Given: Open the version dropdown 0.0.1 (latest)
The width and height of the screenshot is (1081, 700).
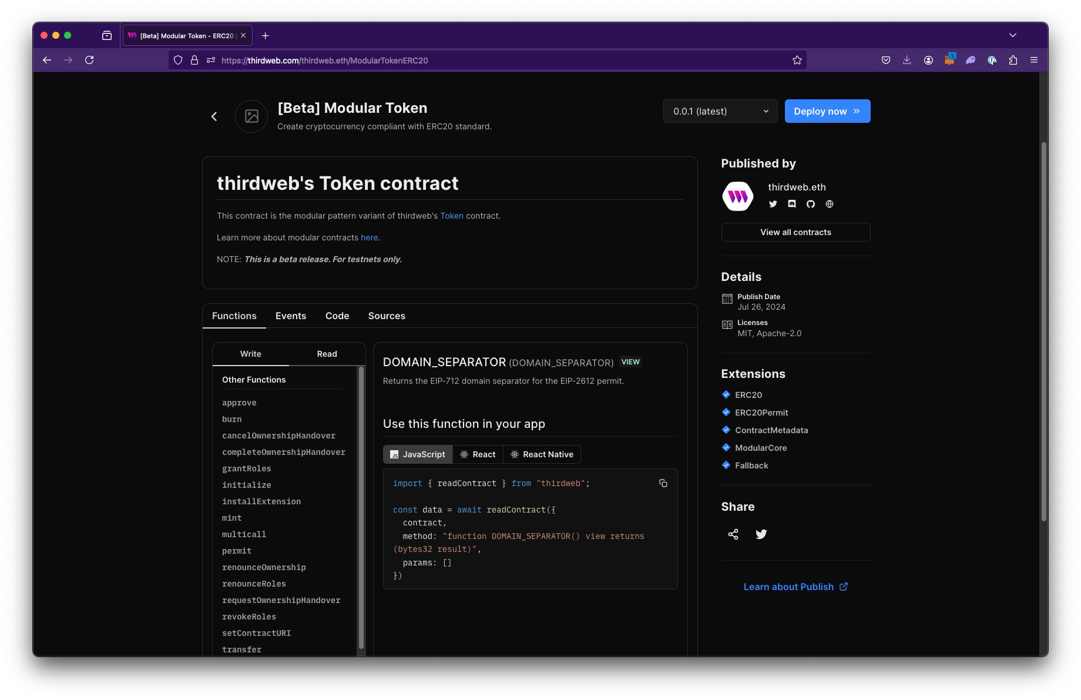Looking at the screenshot, I should [720, 111].
